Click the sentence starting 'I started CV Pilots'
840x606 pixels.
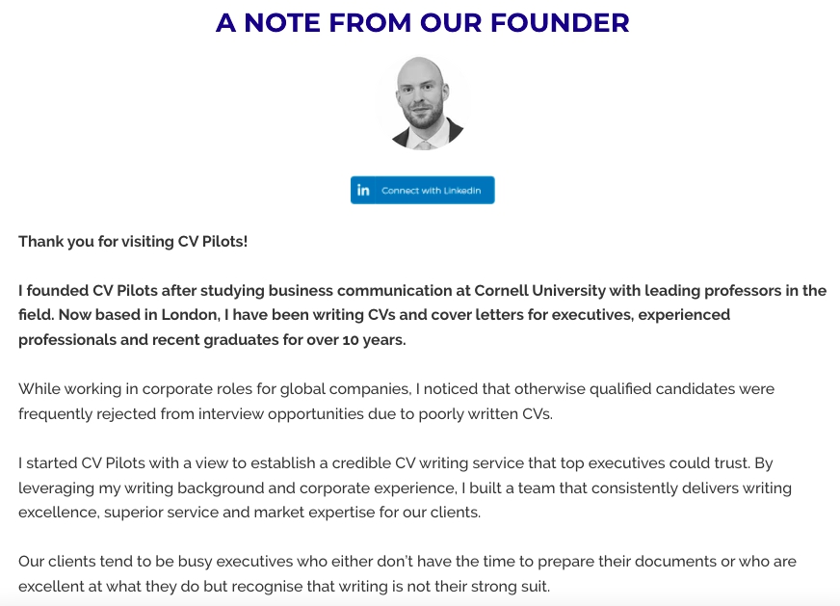(x=383, y=463)
